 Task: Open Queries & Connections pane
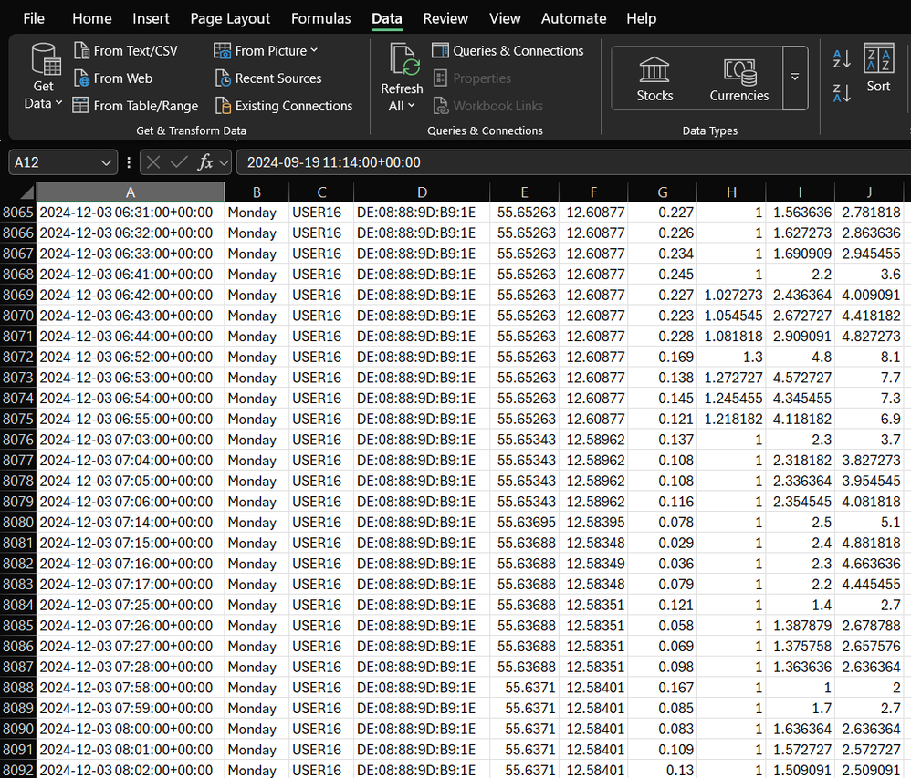[518, 51]
